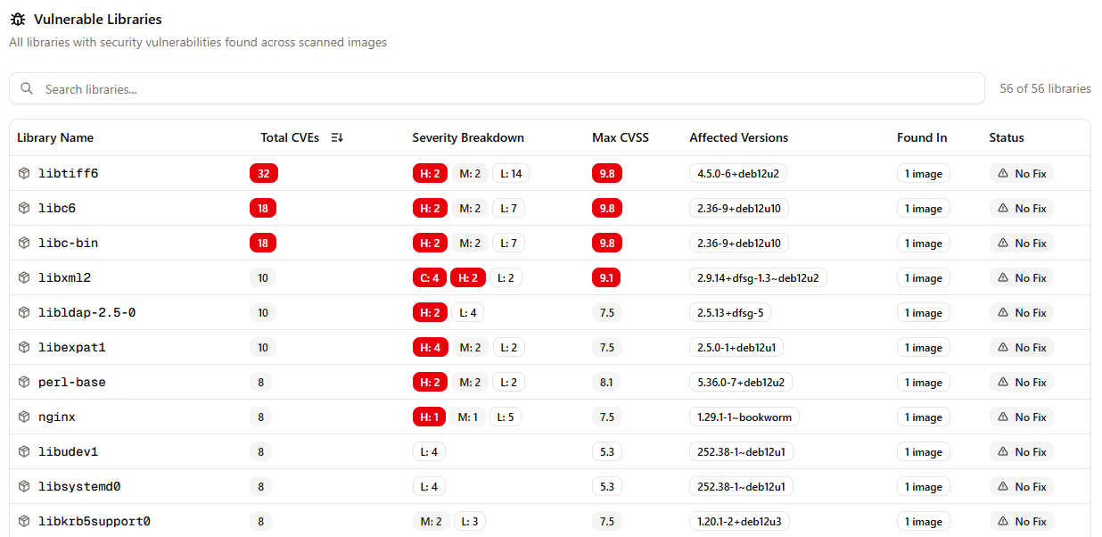The width and height of the screenshot is (1102, 537).
Task: Toggle the Total CVEs sort arrow icon
Action: pos(337,137)
